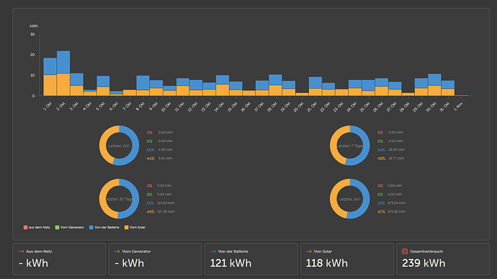Screen dimensions: 497x279
Task: Click the '31. Okt' x-axis label
Action: click(x=444, y=107)
